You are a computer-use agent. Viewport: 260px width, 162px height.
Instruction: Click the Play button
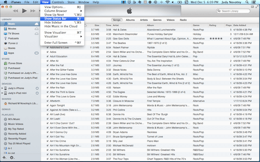click(x=24, y=11)
